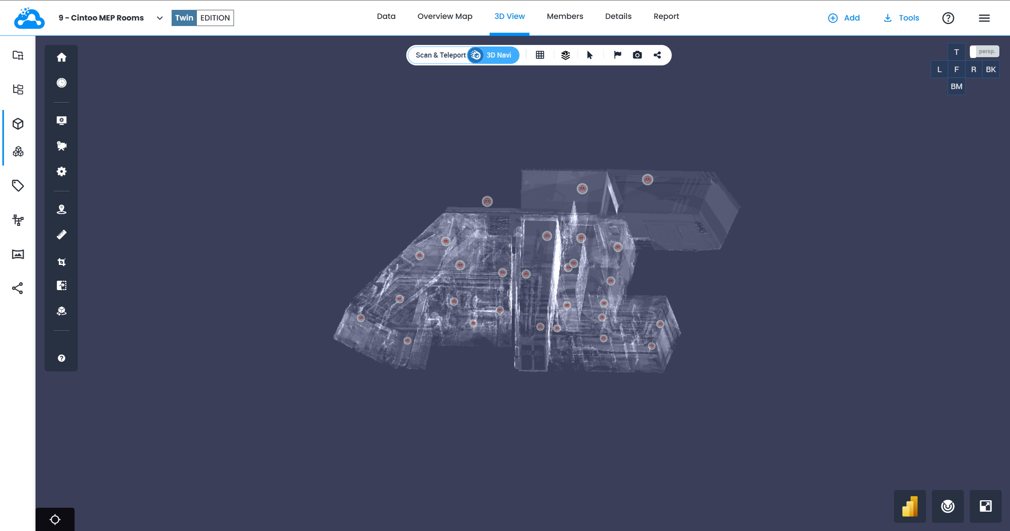The width and height of the screenshot is (1010, 531).
Task: Open the Tools download menu
Action: [902, 18]
